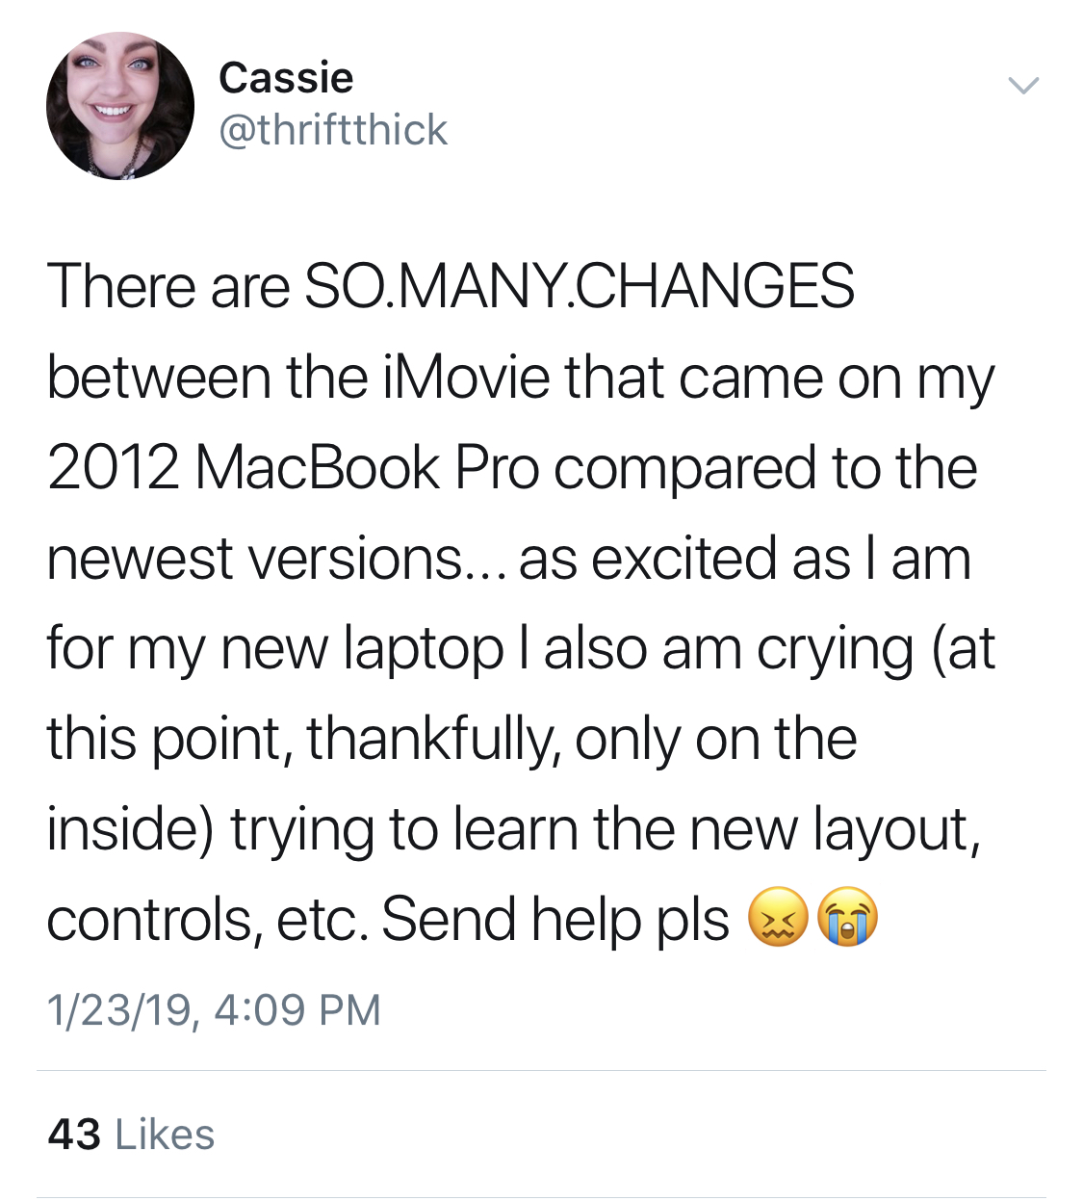Image resolution: width=1083 pixels, height=1201 pixels.
Task: Open the @thriftthick handle link
Action: tap(333, 130)
